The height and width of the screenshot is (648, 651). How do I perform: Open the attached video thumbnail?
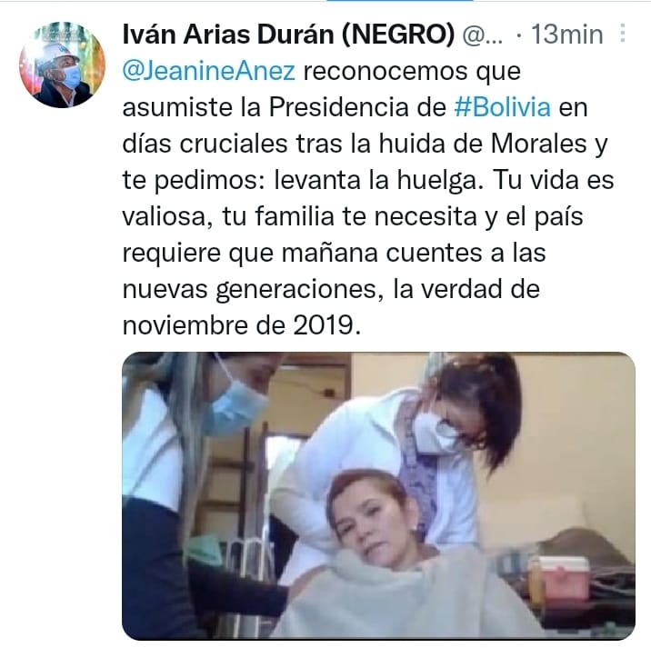[x=378, y=496]
